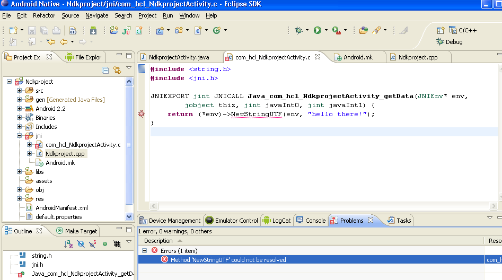The height and width of the screenshot is (280, 502).
Task: Close the Problems view tab
Action: [x=371, y=220]
